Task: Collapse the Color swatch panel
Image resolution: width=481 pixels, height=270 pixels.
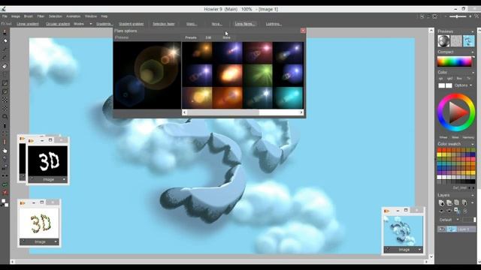Action: pos(473,144)
